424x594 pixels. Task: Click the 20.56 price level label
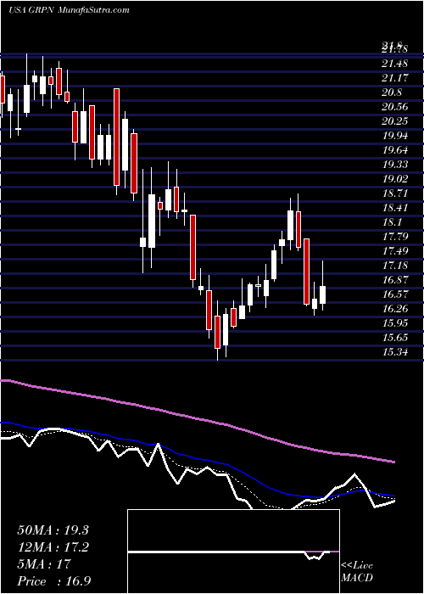point(395,107)
